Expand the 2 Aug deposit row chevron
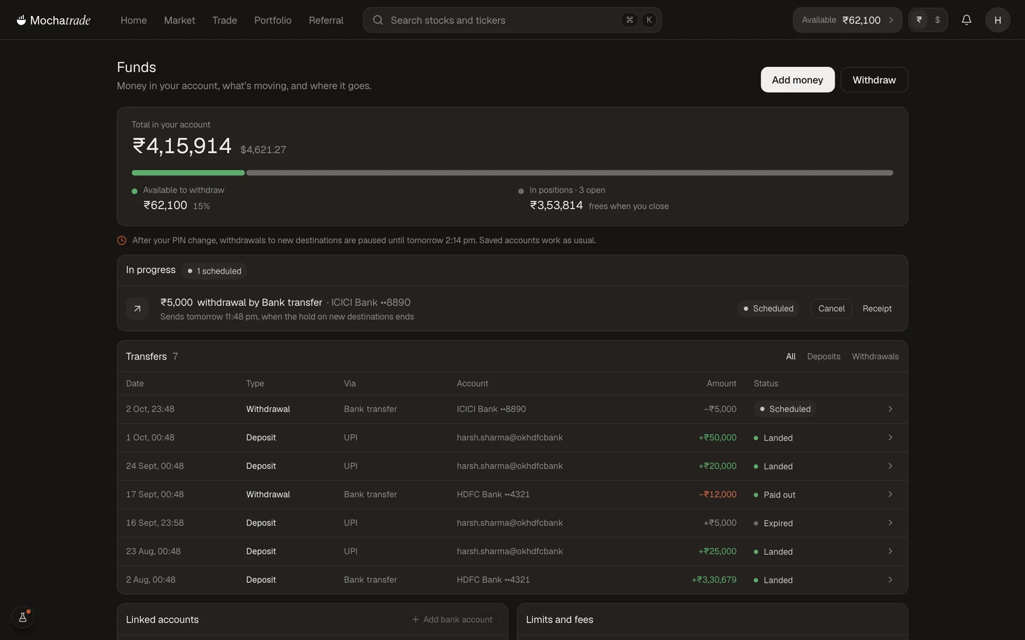The width and height of the screenshot is (1025, 640). (x=890, y=579)
